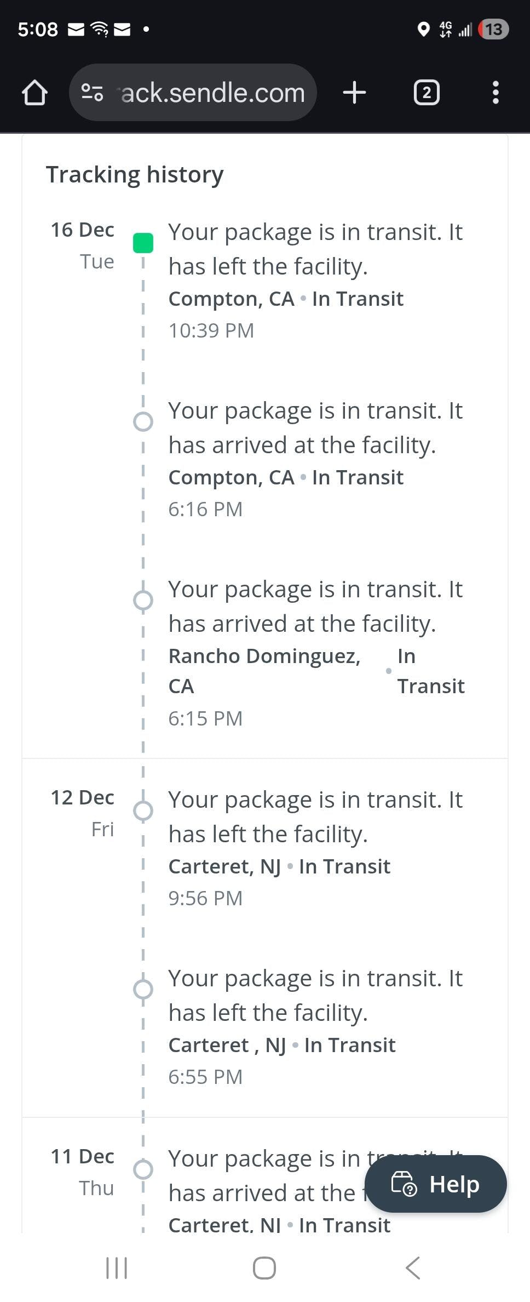
Task: Tap timeline marker for Carteret 6:55 PM event
Action: click(143, 989)
